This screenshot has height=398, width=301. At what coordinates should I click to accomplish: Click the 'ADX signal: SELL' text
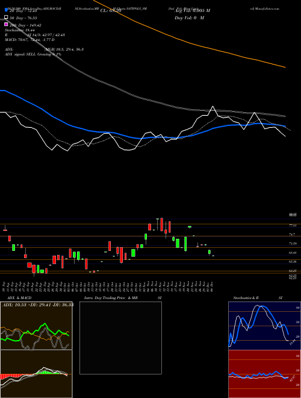click(20, 54)
